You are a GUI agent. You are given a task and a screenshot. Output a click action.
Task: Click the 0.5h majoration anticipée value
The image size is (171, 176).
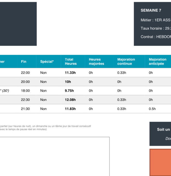click(152, 109)
